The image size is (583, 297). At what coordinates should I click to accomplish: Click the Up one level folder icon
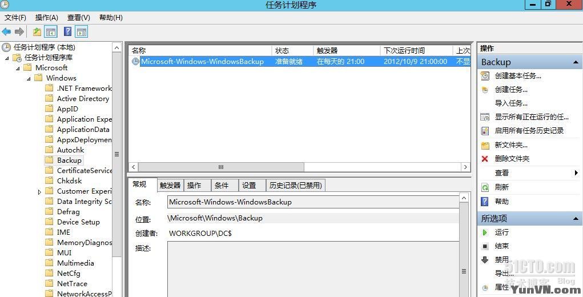(x=37, y=31)
